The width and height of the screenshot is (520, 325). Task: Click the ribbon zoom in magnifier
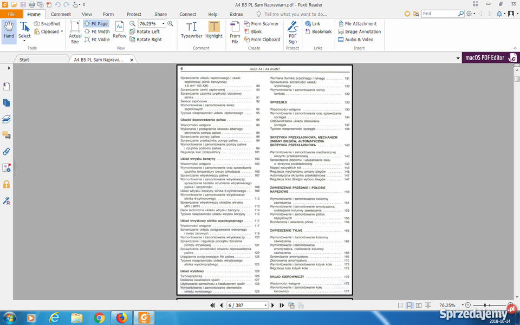click(171, 23)
